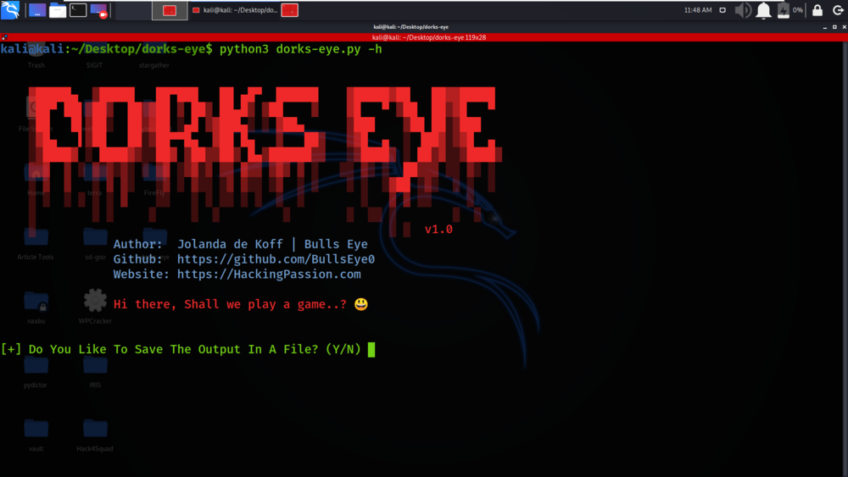Select the first red workspace thumbnail
The height and width of the screenshot is (477, 848).
[170, 10]
